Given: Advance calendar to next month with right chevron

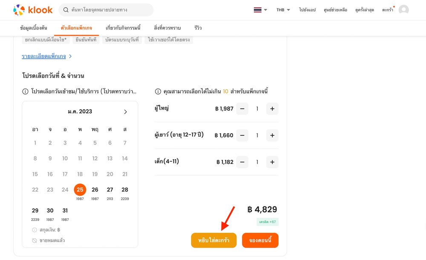Looking at the screenshot, I should click(125, 111).
